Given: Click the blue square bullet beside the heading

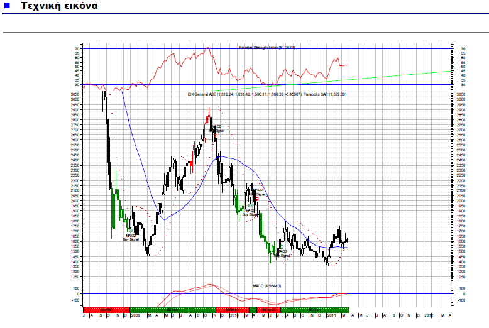Looking at the screenshot, I should tap(7, 5).
